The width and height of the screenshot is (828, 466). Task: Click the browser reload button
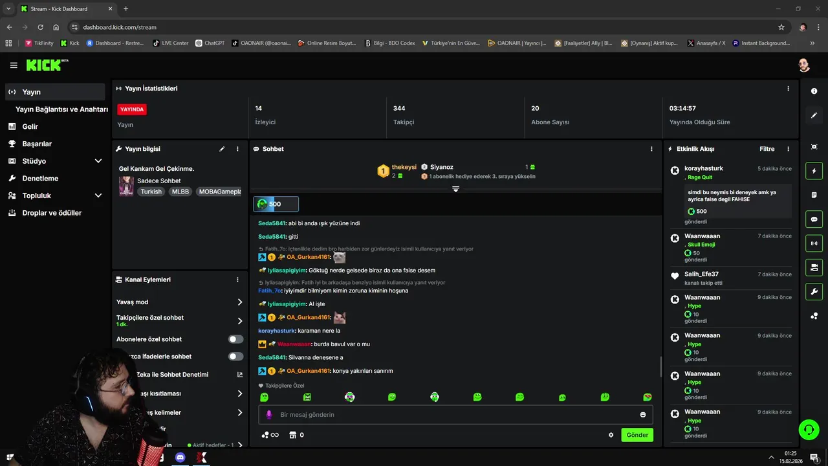[40, 27]
